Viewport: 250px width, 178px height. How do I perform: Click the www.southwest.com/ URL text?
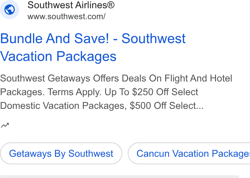coord(67,16)
